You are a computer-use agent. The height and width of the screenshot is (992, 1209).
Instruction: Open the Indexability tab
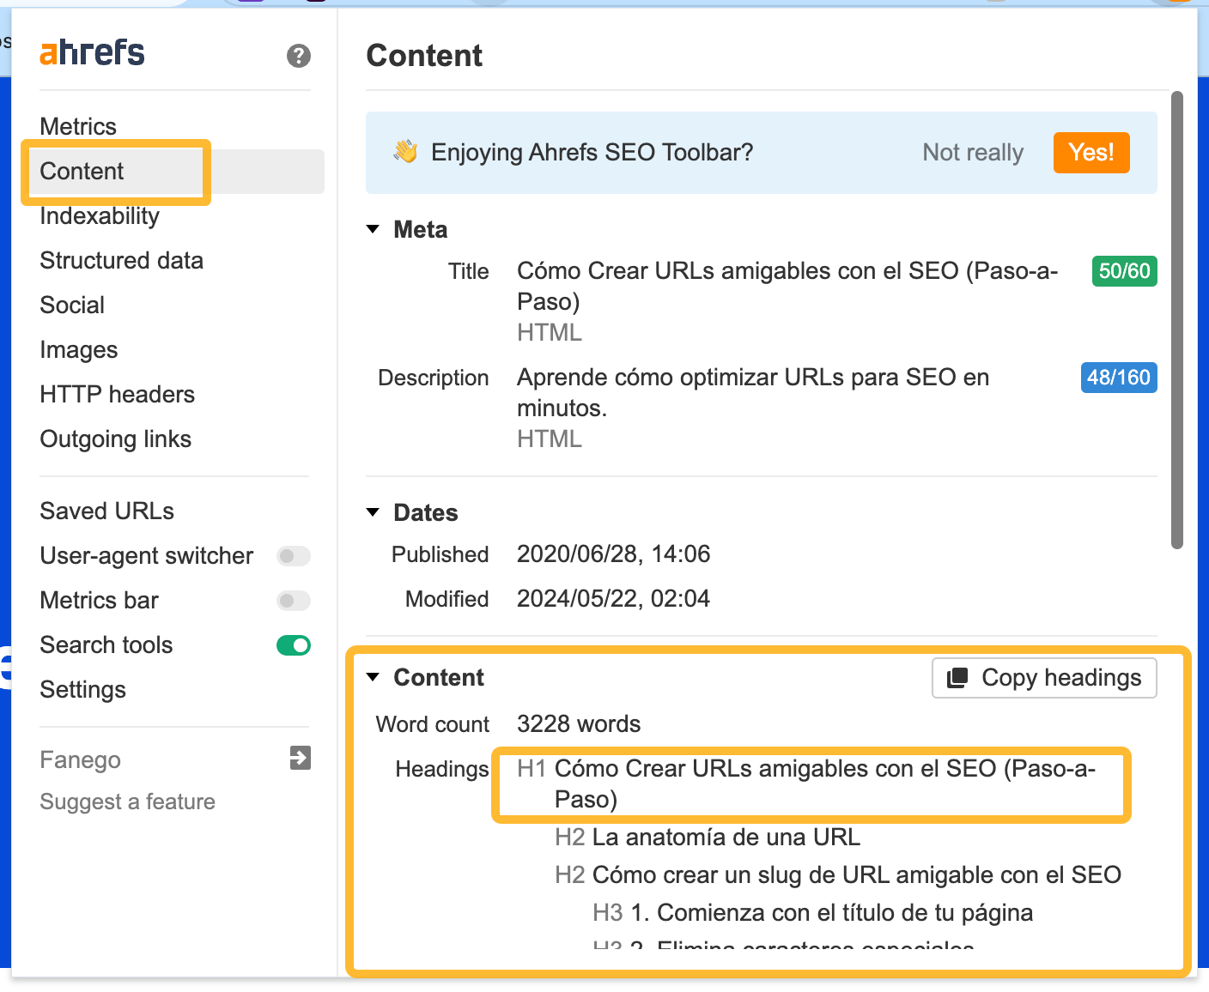99,215
